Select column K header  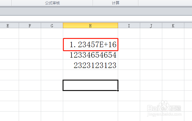tap(173, 25)
